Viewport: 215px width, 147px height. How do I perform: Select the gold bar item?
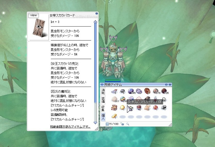click(x=114, y=116)
